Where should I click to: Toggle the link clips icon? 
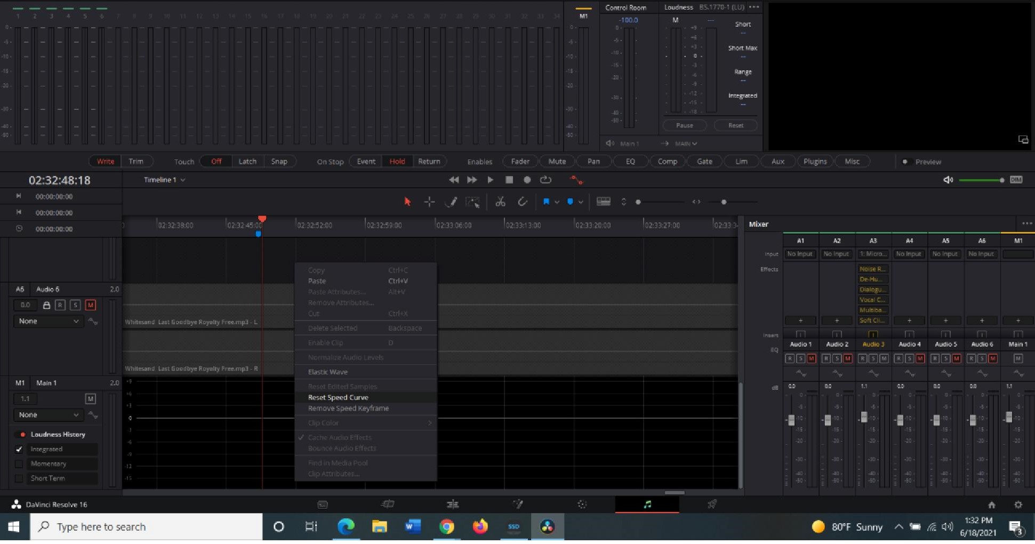tap(522, 202)
